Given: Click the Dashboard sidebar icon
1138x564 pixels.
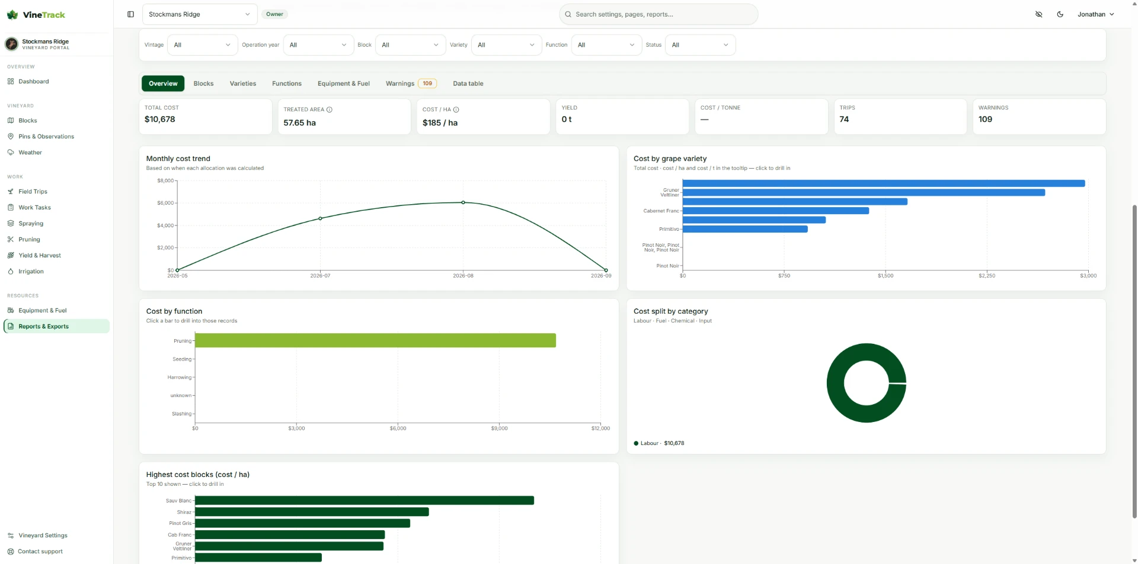Looking at the screenshot, I should click(11, 82).
